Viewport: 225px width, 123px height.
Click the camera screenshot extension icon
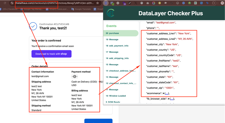(147, 3)
